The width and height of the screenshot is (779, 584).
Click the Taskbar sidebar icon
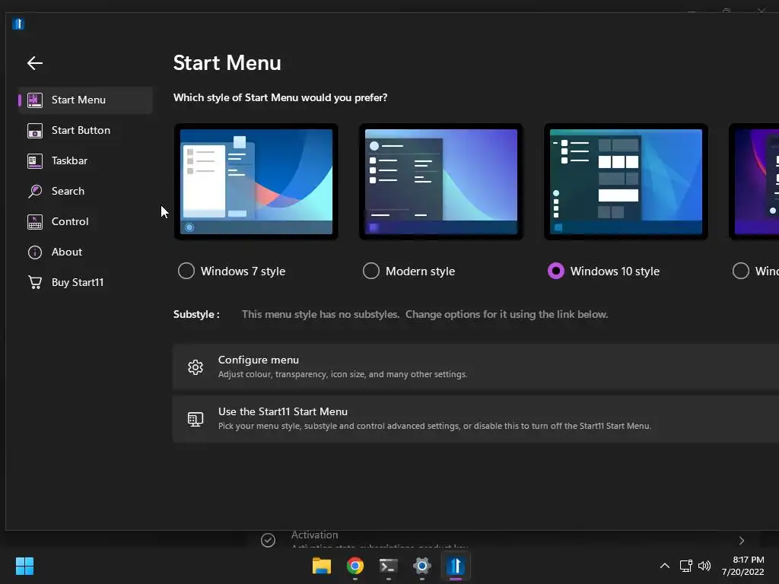pos(35,161)
